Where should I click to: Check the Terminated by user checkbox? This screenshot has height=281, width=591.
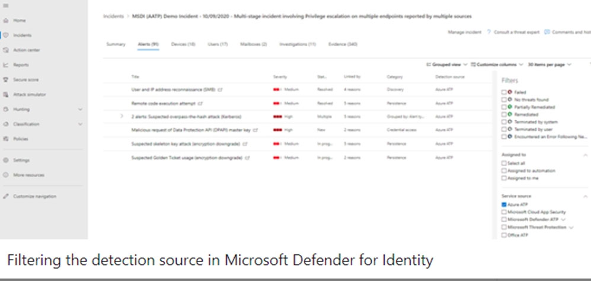click(x=504, y=129)
